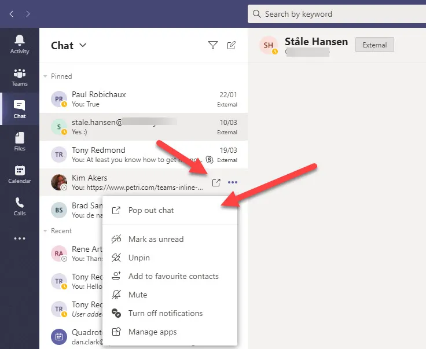Collapse the Recent section
Screen dimensions: 426x349
(x=45, y=231)
